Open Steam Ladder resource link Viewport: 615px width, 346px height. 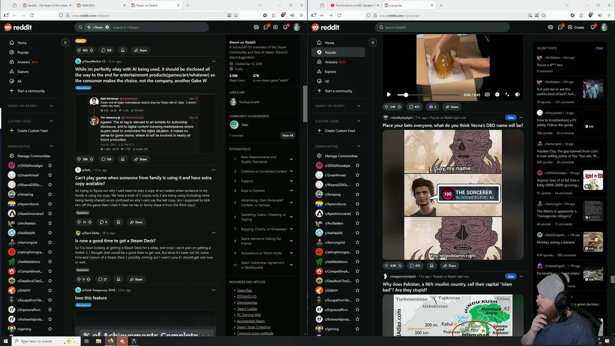click(x=247, y=309)
